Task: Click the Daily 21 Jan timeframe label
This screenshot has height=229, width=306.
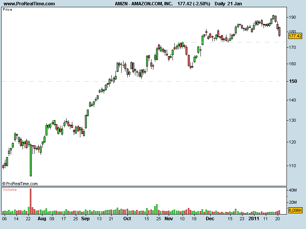Action: [x=228, y=4]
